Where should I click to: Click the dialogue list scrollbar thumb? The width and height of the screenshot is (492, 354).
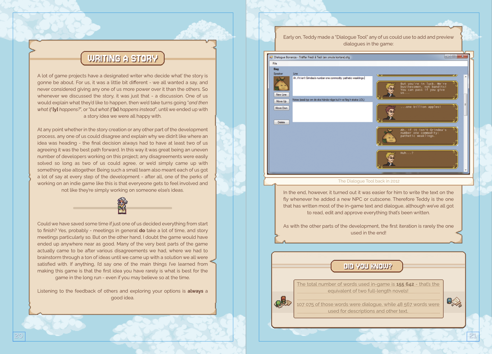466,105
